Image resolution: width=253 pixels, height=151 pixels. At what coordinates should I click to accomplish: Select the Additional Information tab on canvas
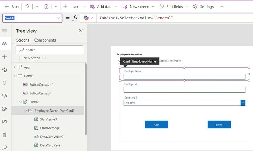170,61
